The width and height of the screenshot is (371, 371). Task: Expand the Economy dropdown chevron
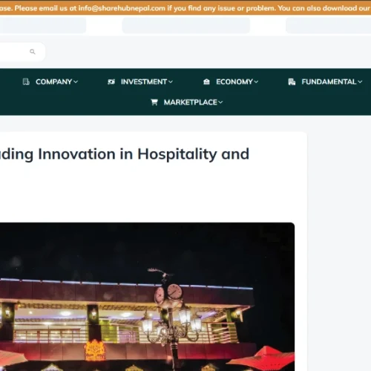256,82
